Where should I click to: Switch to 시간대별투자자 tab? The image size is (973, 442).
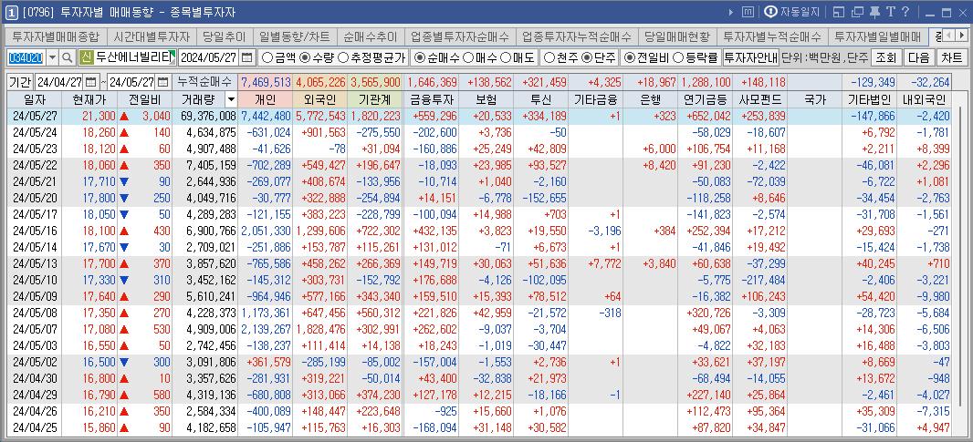[152, 36]
